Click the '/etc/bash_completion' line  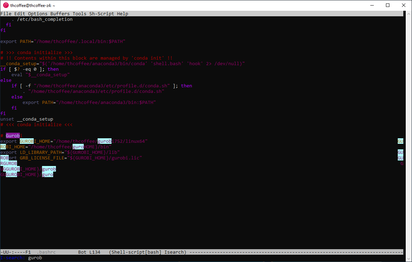click(x=42, y=19)
